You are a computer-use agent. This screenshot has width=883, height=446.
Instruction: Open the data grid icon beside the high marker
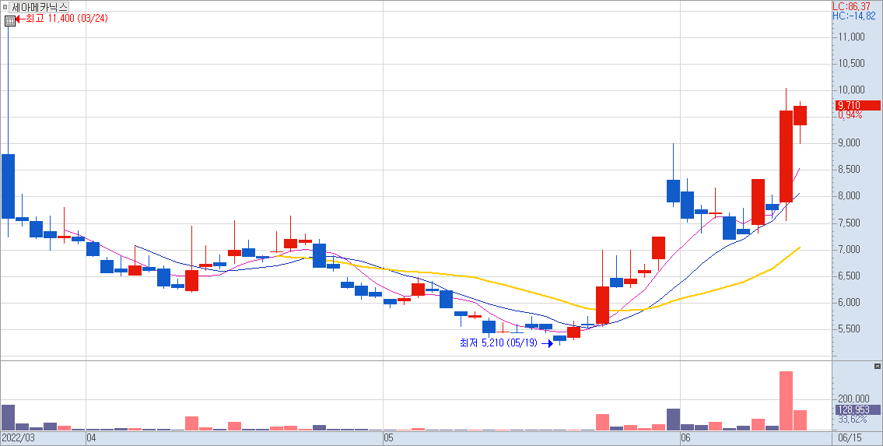(9, 21)
